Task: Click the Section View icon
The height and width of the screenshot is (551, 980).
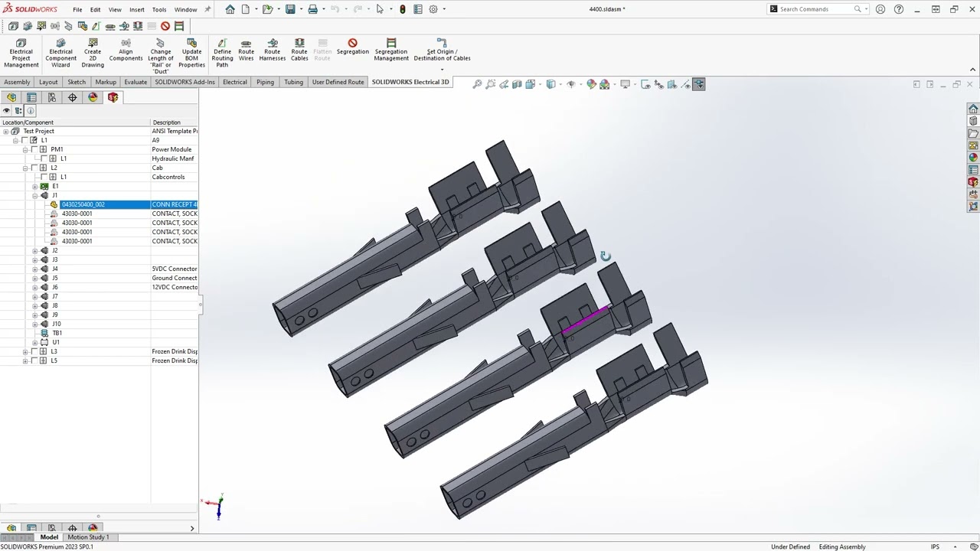Action: (517, 84)
